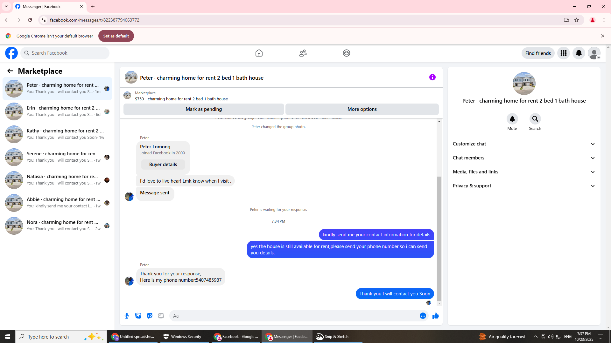Open the sticker picker icon
Screen dimensions: 611x343
pos(150,316)
